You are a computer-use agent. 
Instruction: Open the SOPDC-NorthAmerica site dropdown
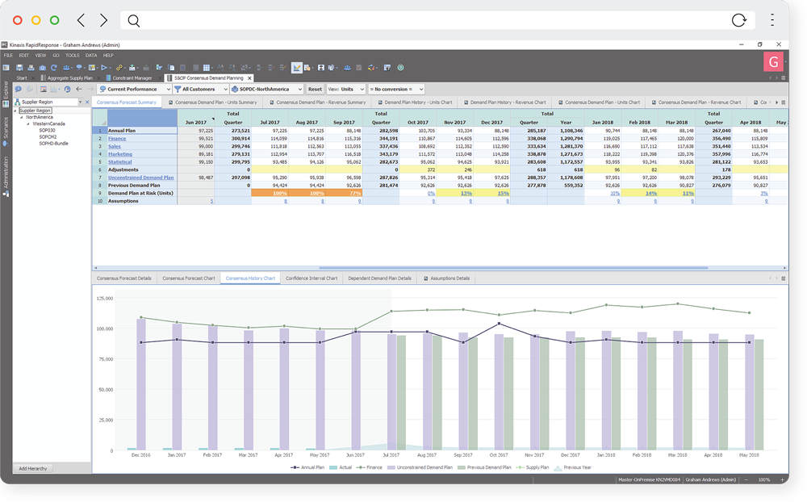pyautogui.click(x=266, y=89)
